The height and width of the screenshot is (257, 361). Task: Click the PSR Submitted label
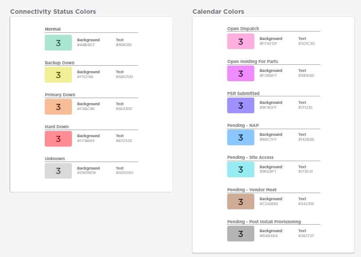click(x=243, y=93)
